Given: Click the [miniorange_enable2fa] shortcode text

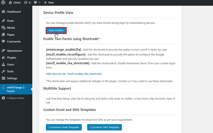Looking at the screenshot, I should (63, 50).
